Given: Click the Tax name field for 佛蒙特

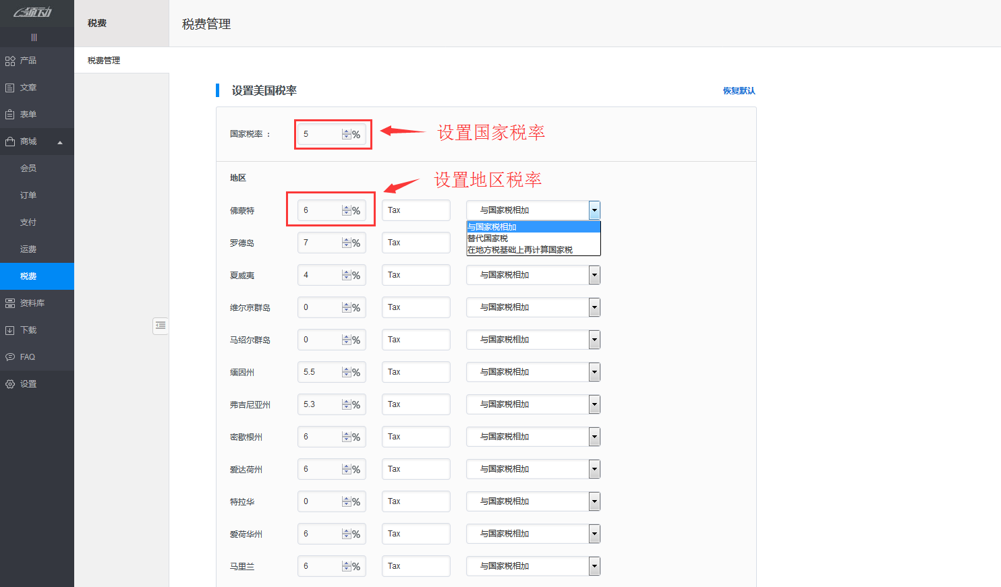Looking at the screenshot, I should tap(416, 210).
